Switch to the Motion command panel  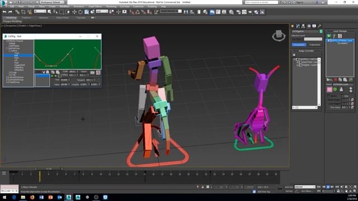(309, 26)
